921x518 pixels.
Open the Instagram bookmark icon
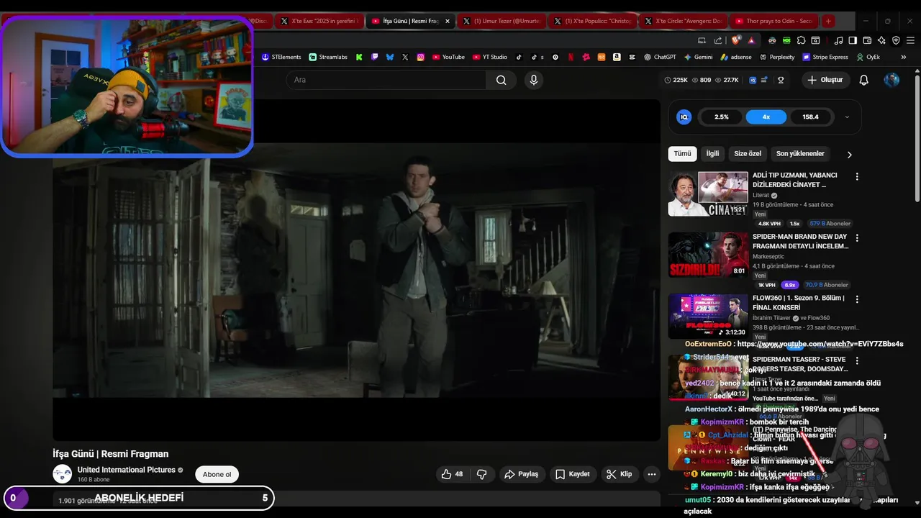point(421,57)
